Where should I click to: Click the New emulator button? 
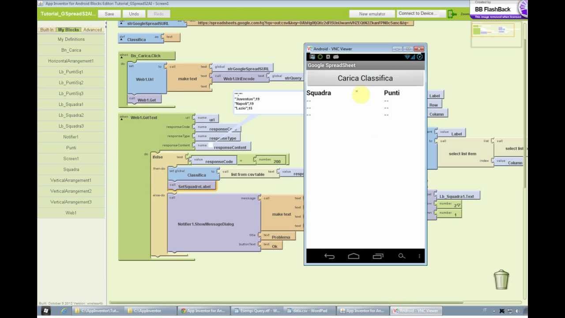(x=372, y=14)
